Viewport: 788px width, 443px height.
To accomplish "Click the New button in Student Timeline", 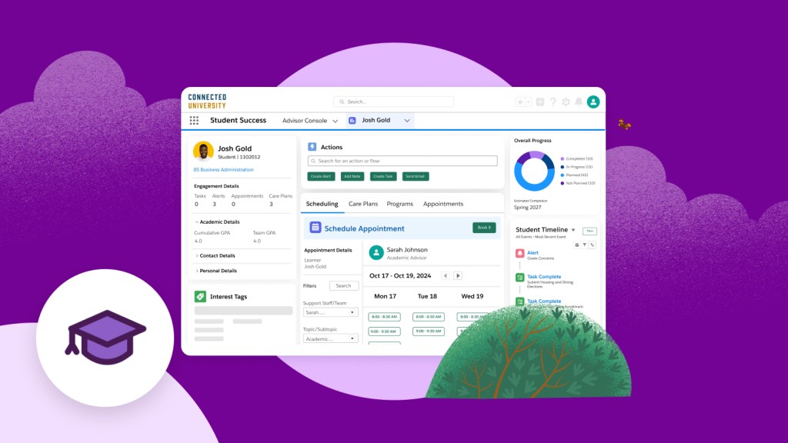I will click(589, 231).
